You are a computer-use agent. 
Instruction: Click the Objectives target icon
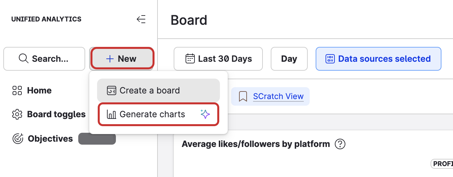(17, 139)
